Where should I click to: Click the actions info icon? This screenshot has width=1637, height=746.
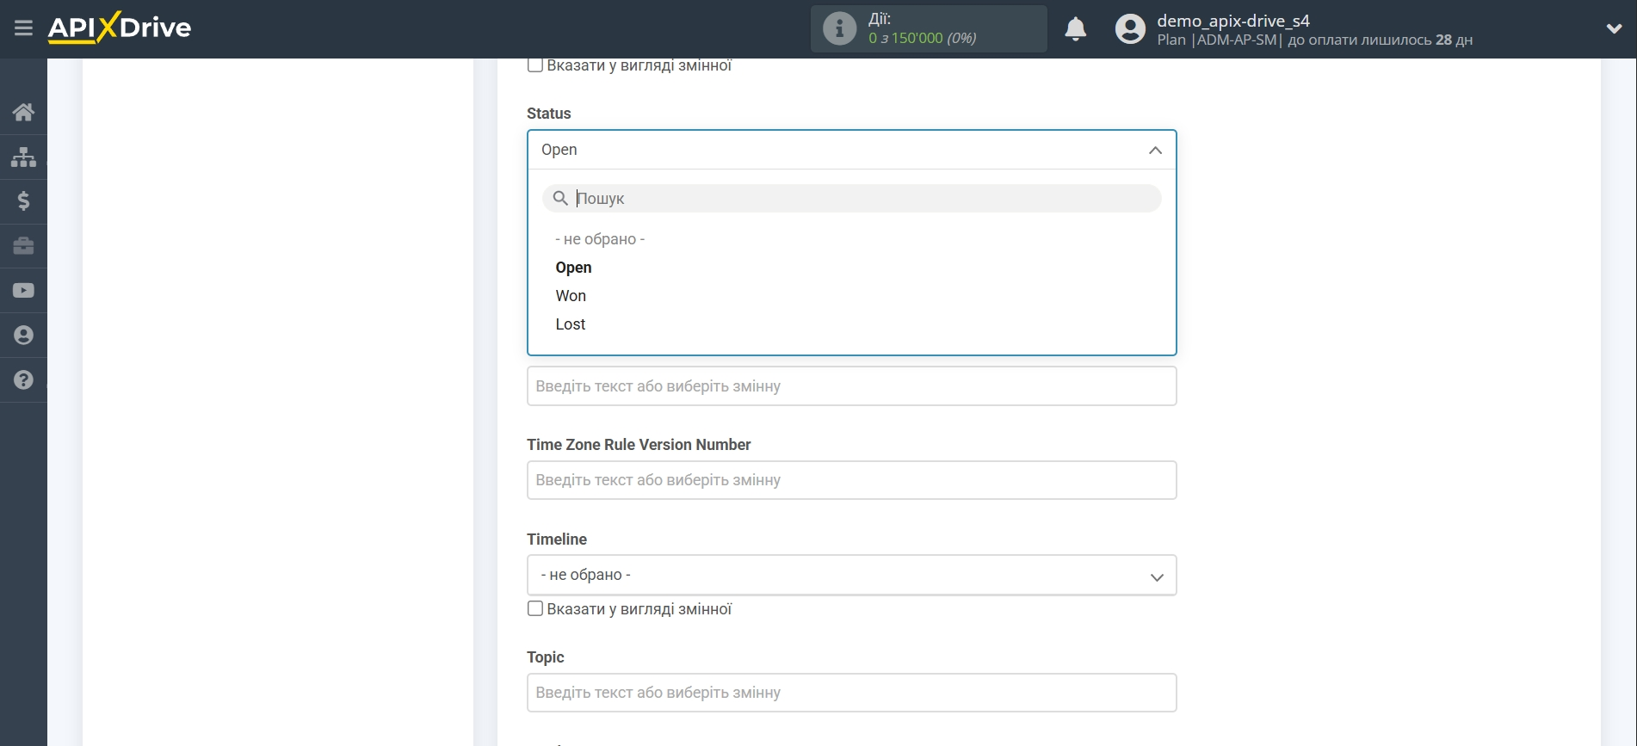click(839, 28)
